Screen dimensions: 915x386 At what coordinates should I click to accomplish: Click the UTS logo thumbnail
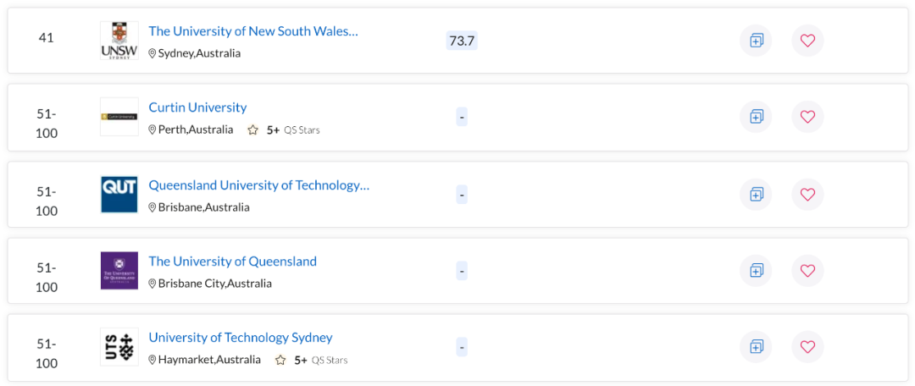[x=119, y=347]
